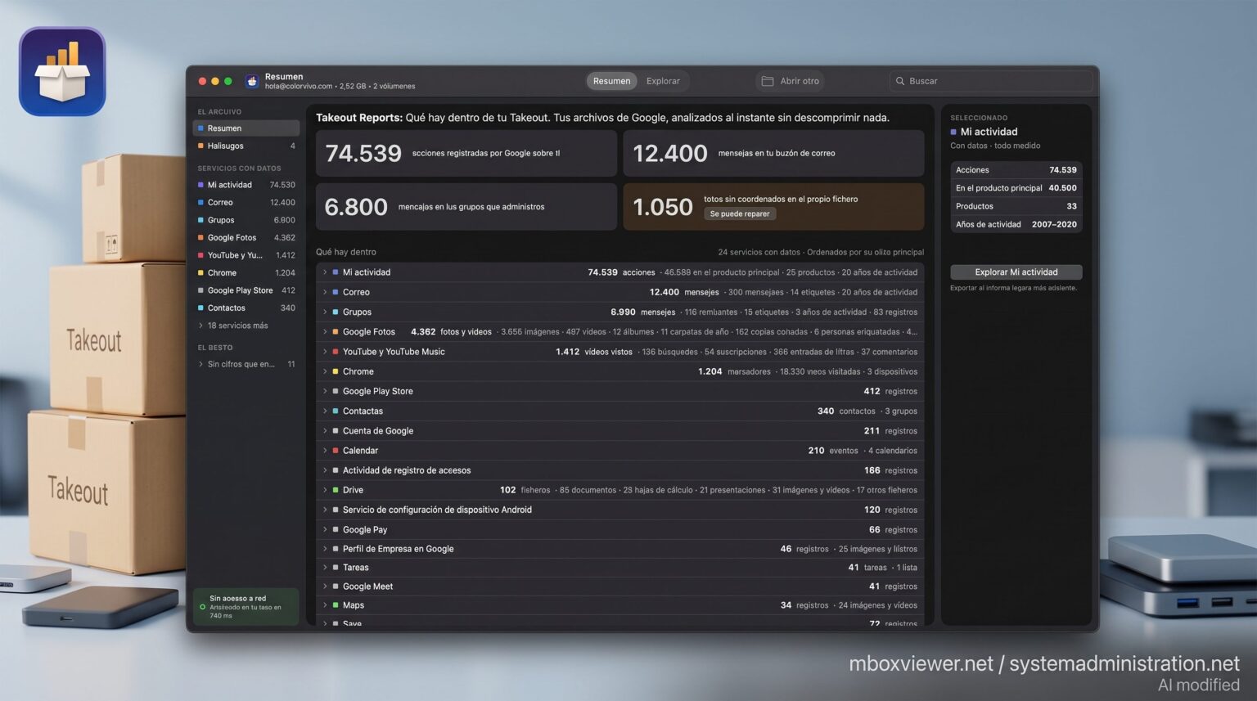Click the green network status circle icon
This screenshot has height=701, width=1257.
(x=202, y=607)
